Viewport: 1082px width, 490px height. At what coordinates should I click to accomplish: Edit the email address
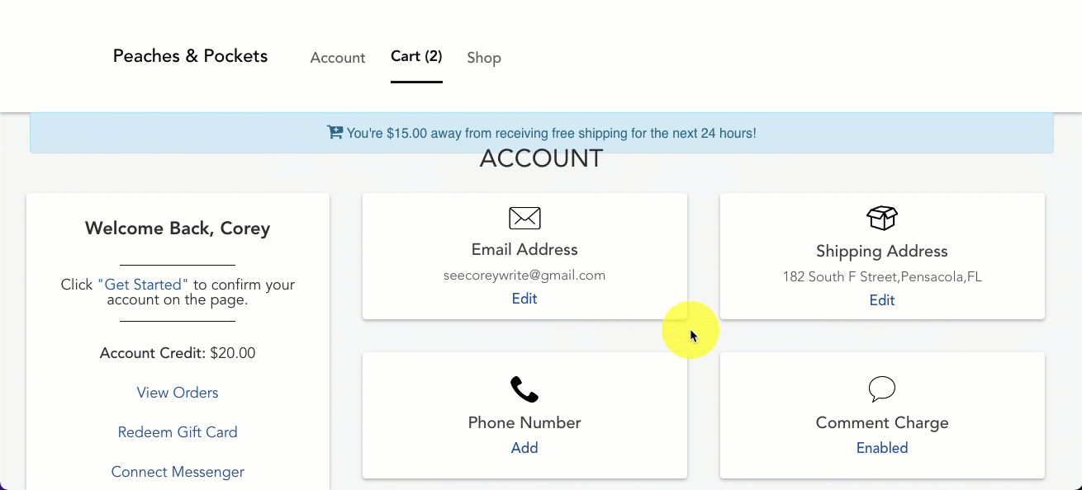524,299
